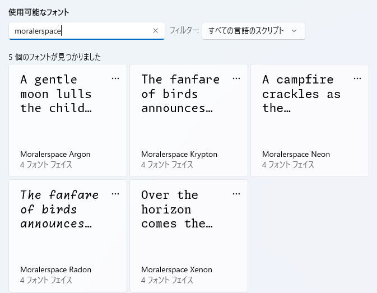Screen dimensions: 377x293
Task: Click the Moralerspace Neon font name
Action: 296,154
